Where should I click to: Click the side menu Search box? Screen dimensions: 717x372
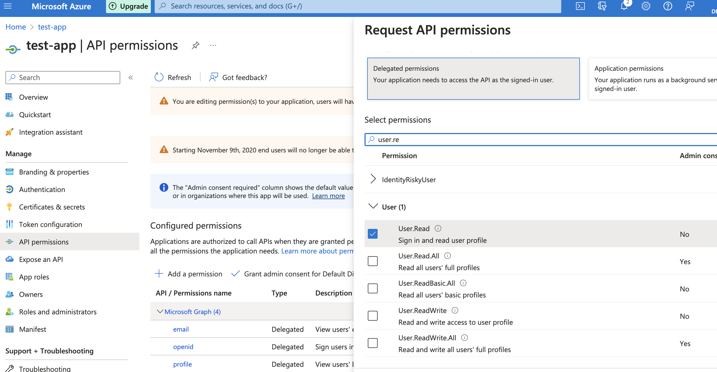63,77
